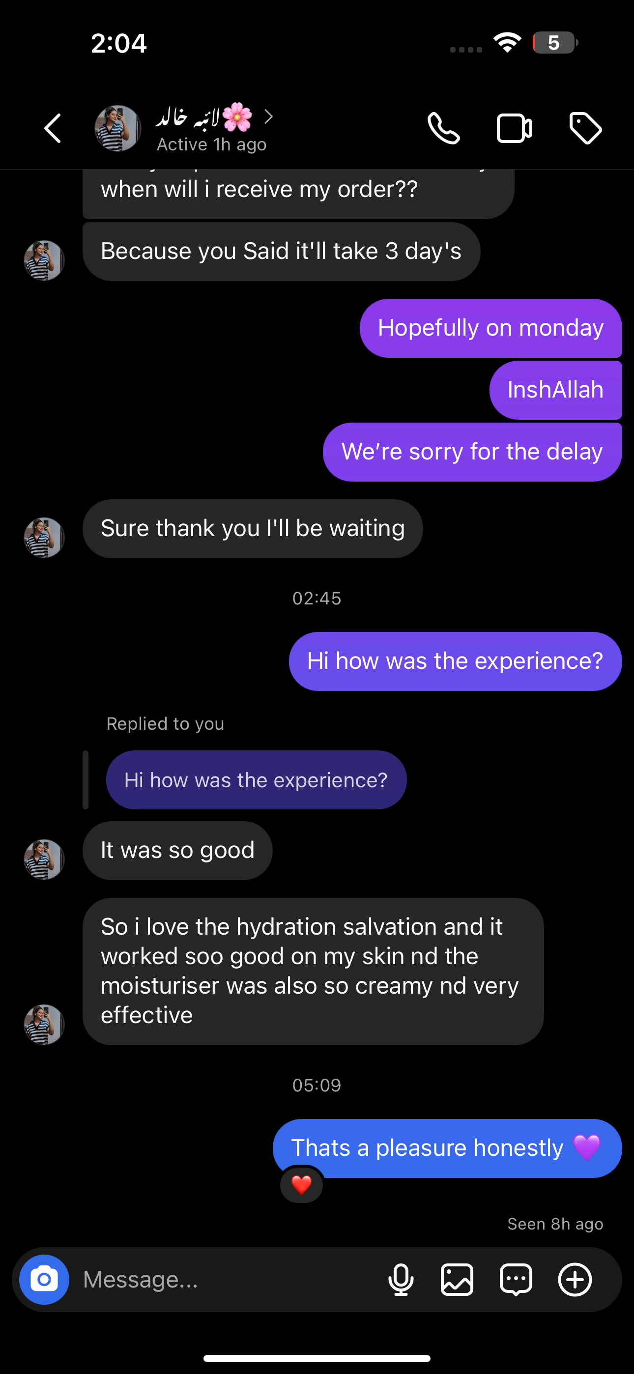Tap the "Active 1h ago" status text
The height and width of the screenshot is (1374, 634).
click(211, 144)
